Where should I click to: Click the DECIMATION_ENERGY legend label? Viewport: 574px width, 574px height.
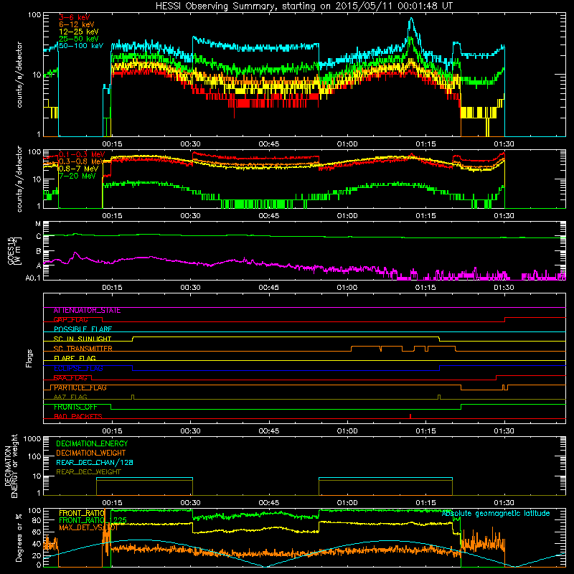(x=92, y=443)
